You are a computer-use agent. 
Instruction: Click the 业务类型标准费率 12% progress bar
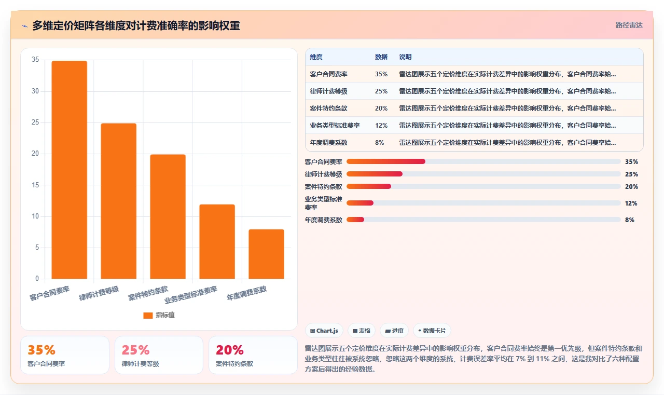[x=483, y=203]
